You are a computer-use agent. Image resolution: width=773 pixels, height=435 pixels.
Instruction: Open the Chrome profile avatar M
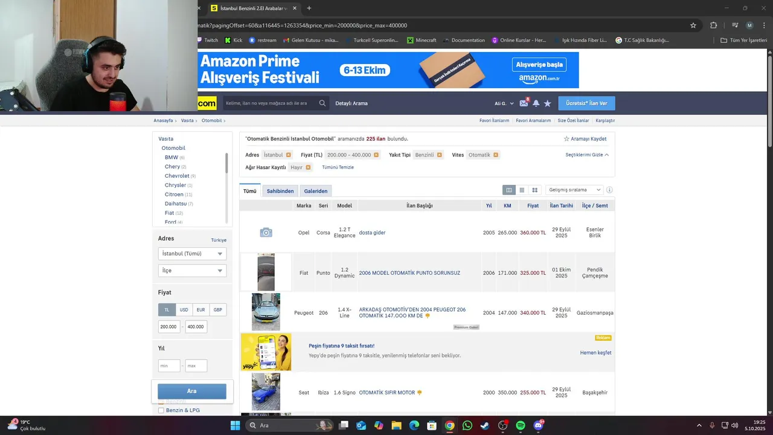pyautogui.click(x=749, y=25)
